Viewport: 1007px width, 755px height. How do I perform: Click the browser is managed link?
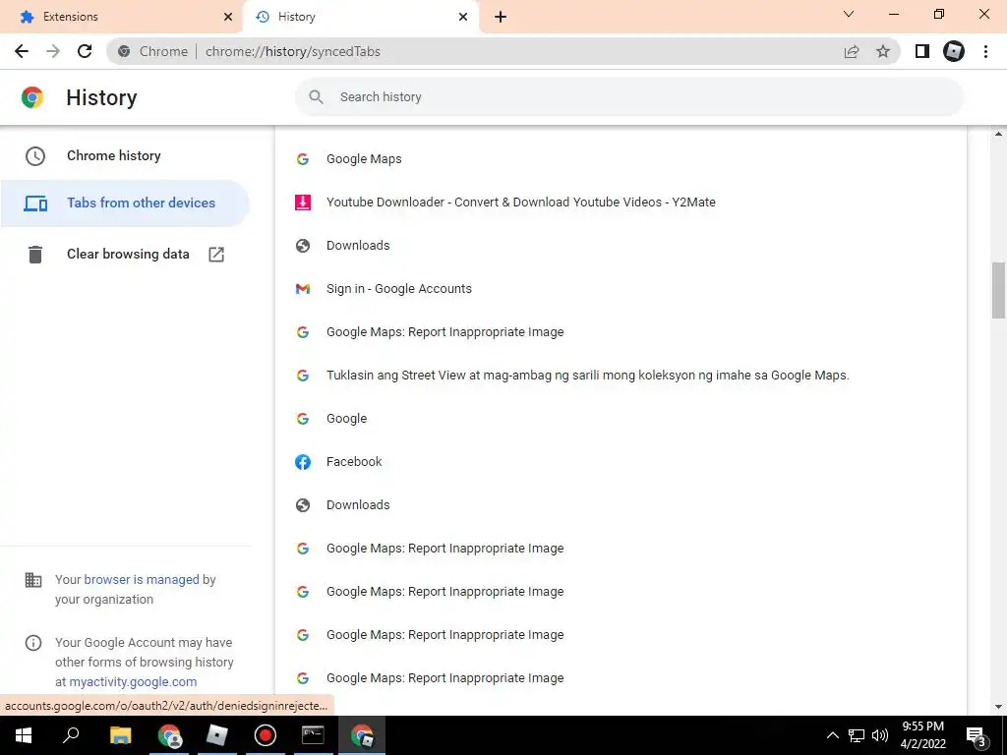pyautogui.click(x=142, y=580)
